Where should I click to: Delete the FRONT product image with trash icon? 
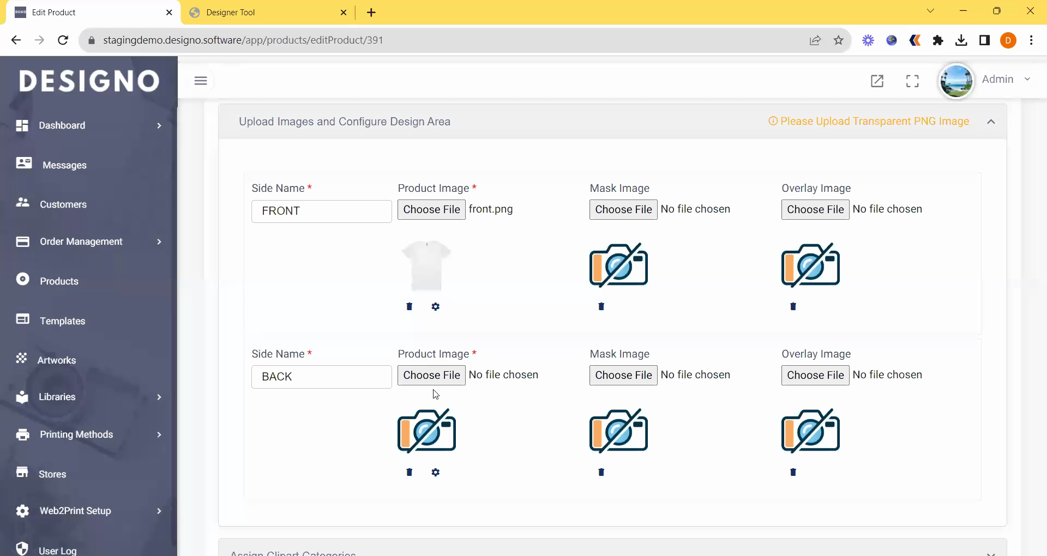point(410,306)
